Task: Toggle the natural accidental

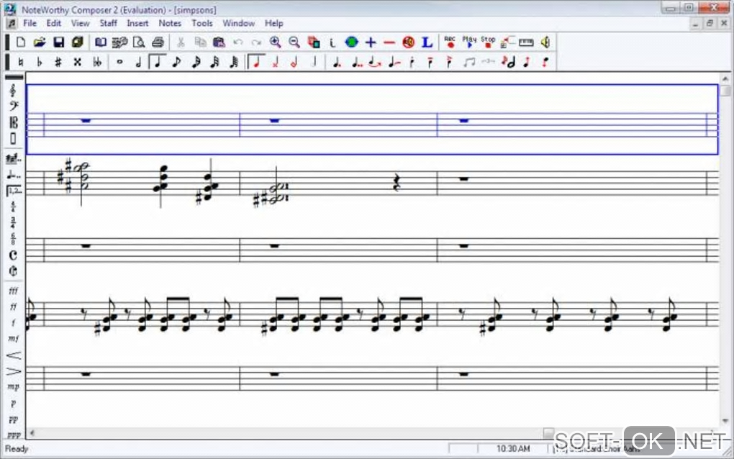Action: [21, 62]
